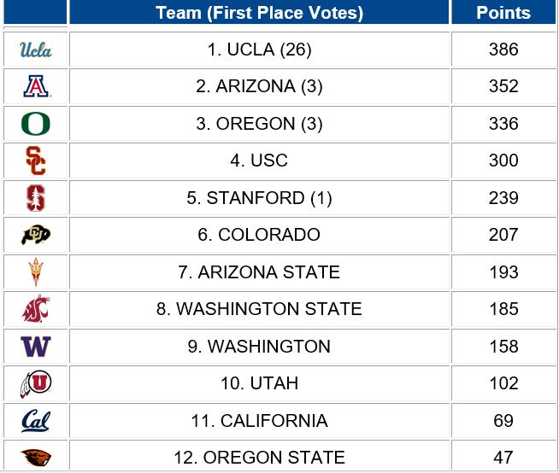Select the 102 points cell for Utah
The width and height of the screenshot is (559, 473).
503,383
